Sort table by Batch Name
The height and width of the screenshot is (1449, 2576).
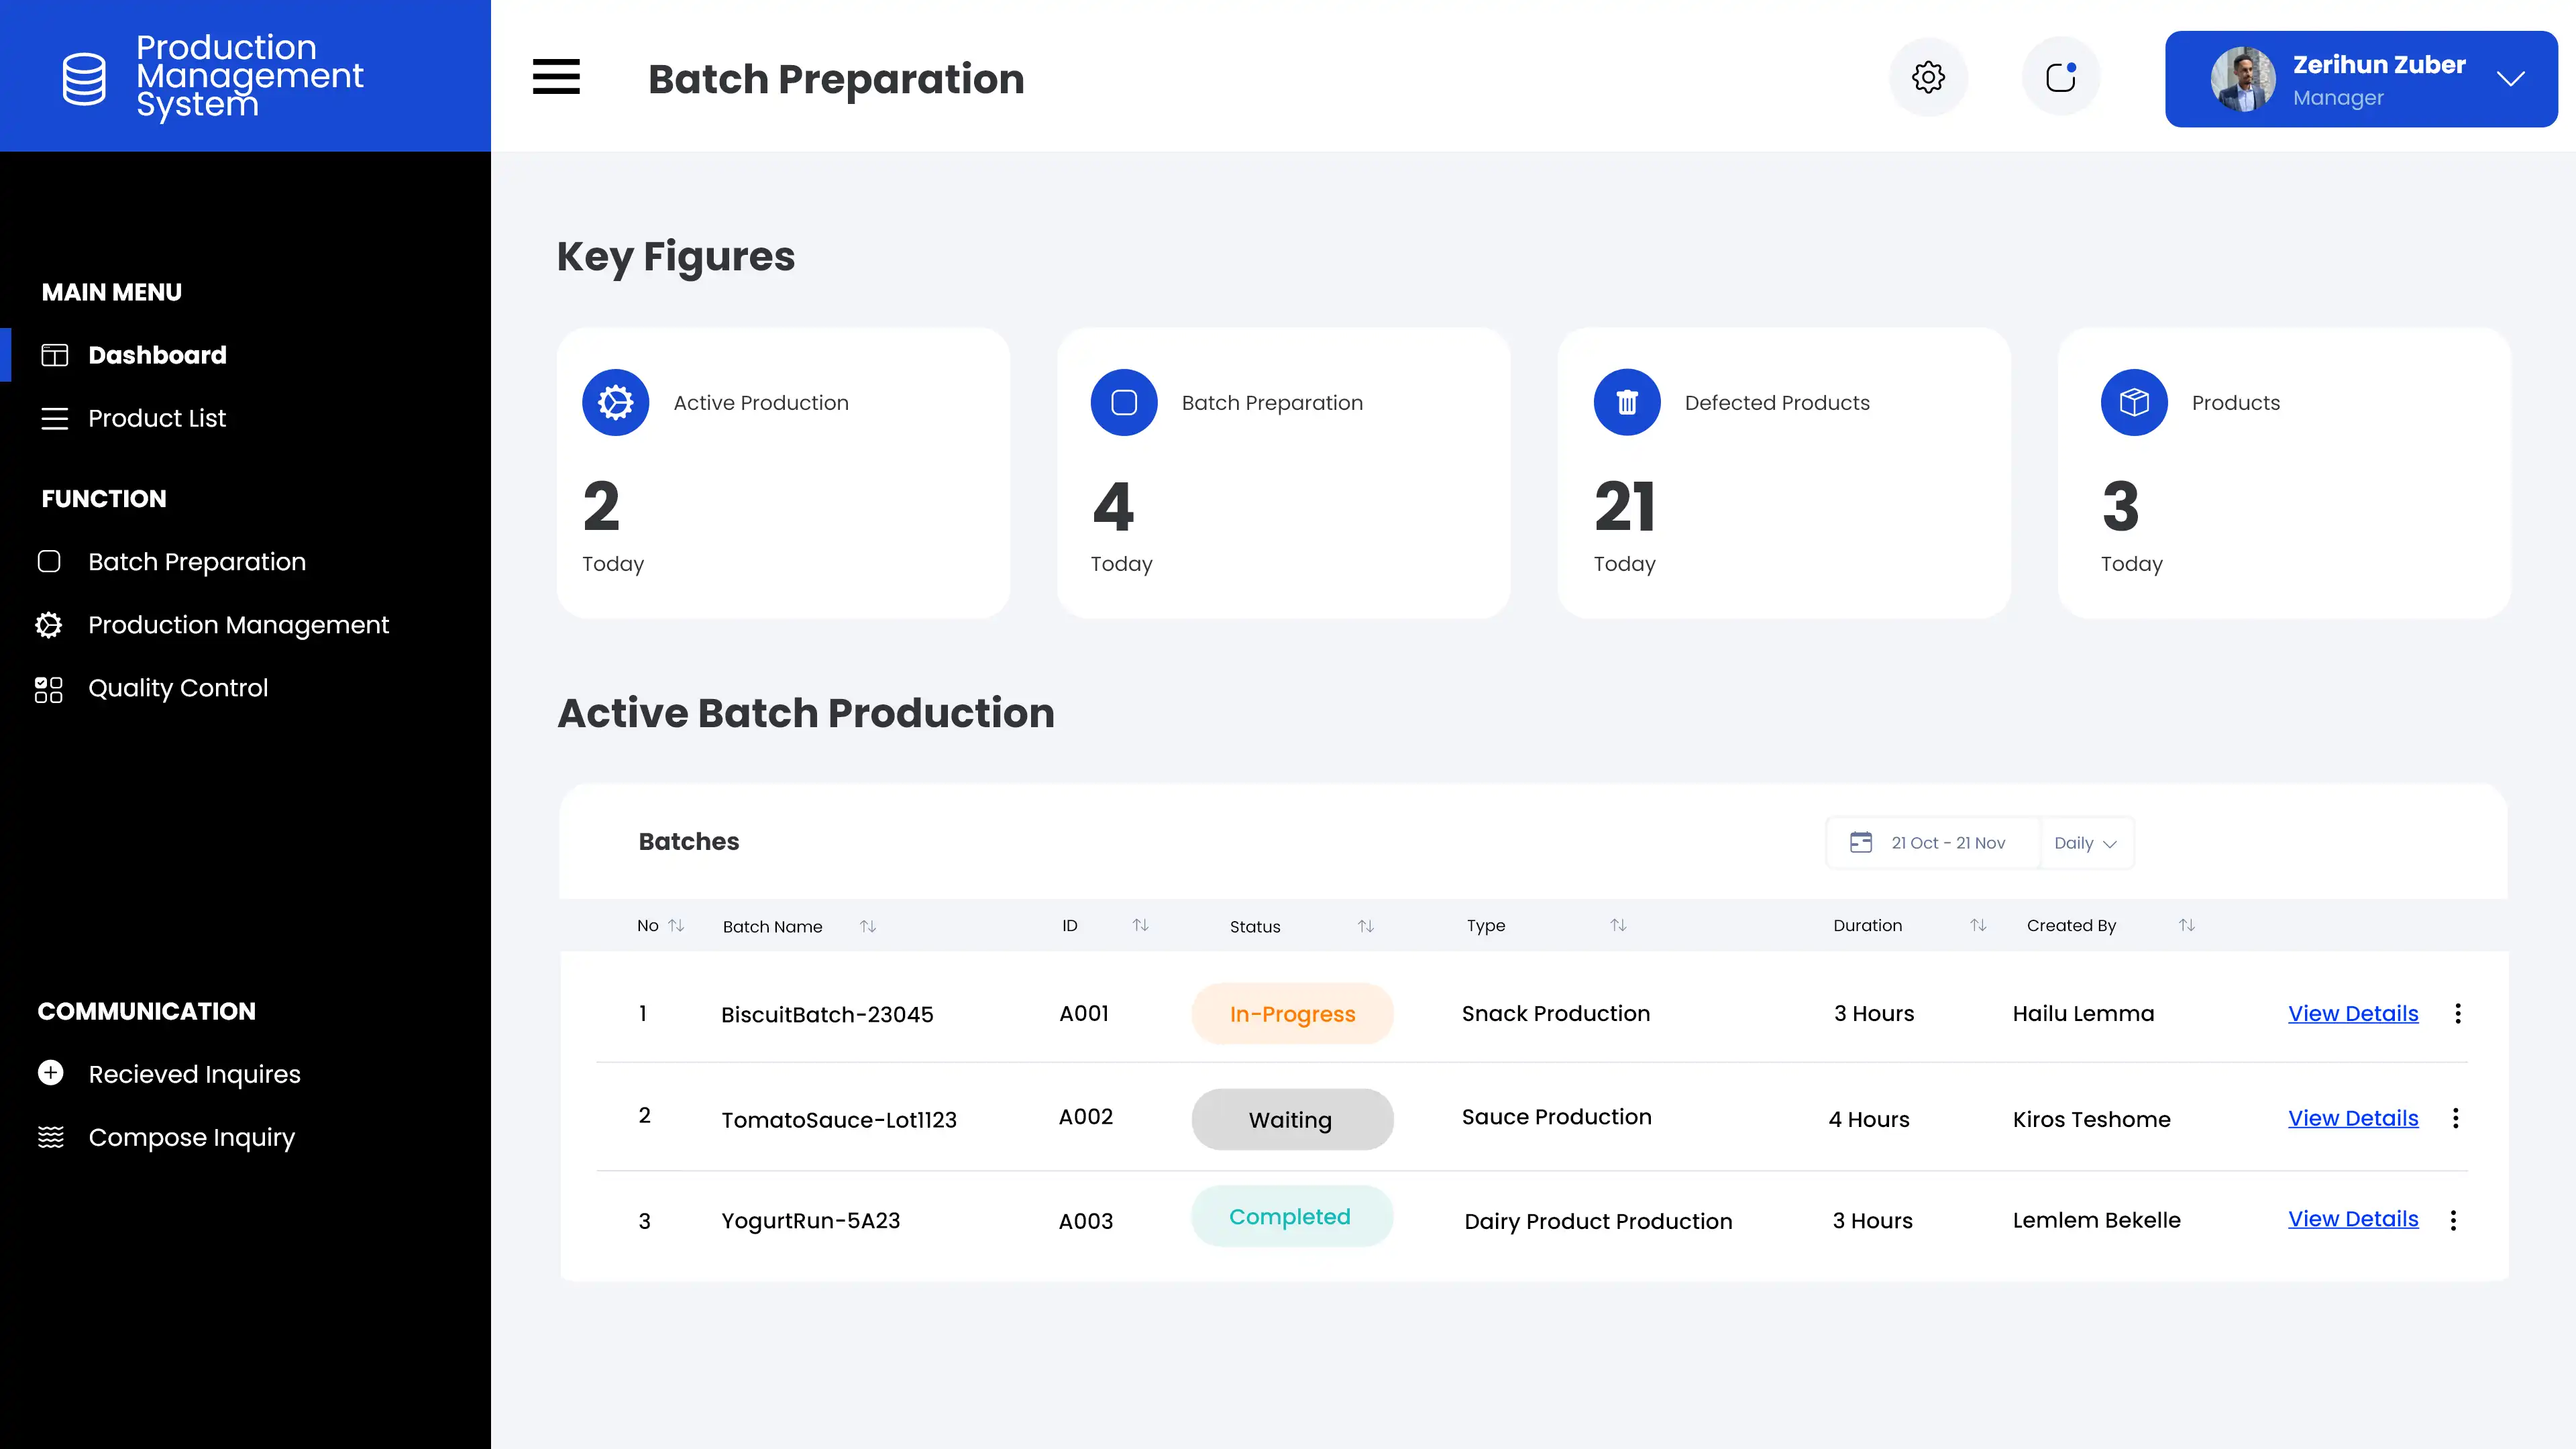tap(868, 926)
